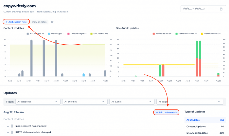Image resolution: width=229 pixels, height=136 pixels.
Task: Click the gray bar at Aug 22 in Content Updates
Action: (105, 73)
